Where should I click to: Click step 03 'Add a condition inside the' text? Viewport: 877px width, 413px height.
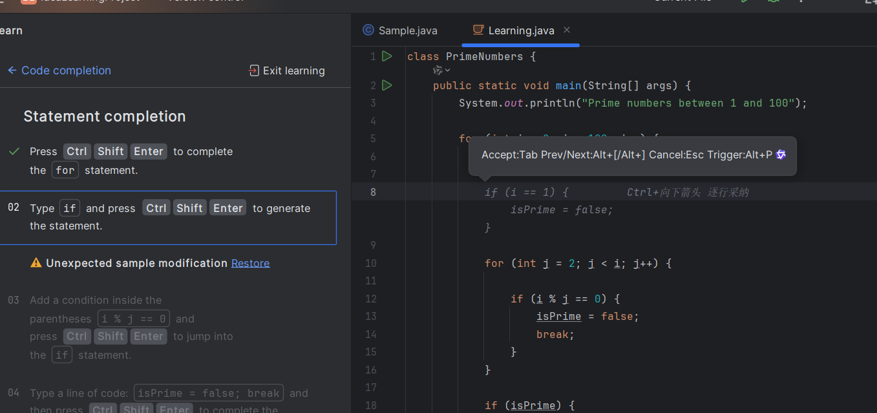point(96,300)
